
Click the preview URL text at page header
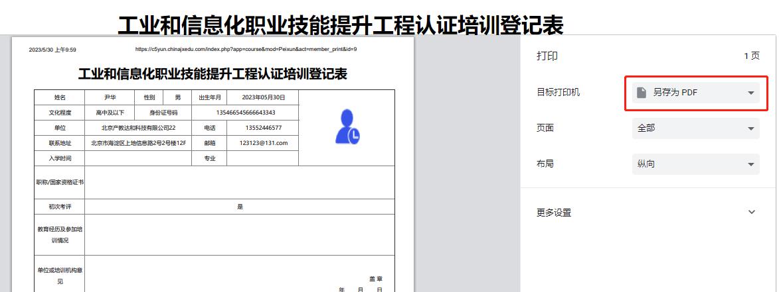coord(246,50)
